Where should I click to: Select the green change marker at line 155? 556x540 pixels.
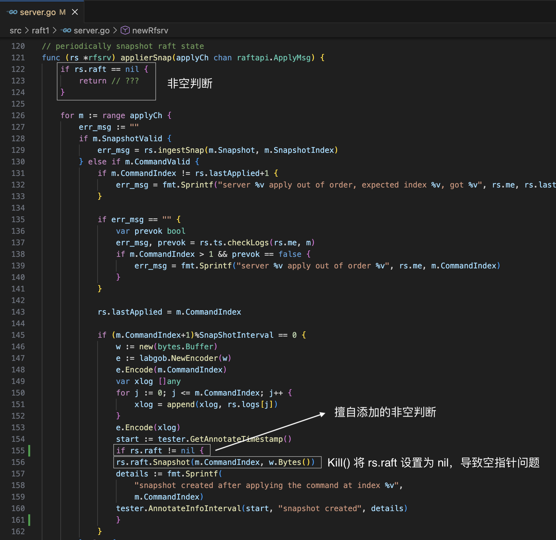click(x=30, y=450)
